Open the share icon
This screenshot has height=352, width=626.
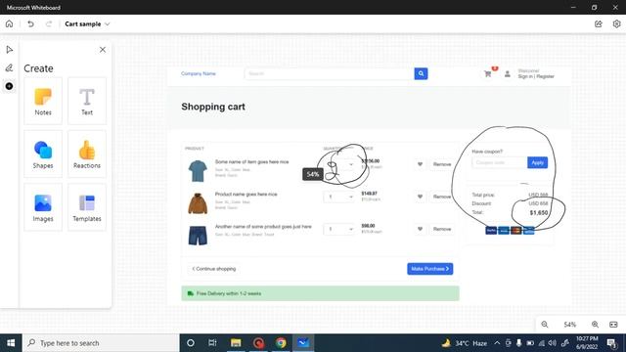tap(598, 23)
